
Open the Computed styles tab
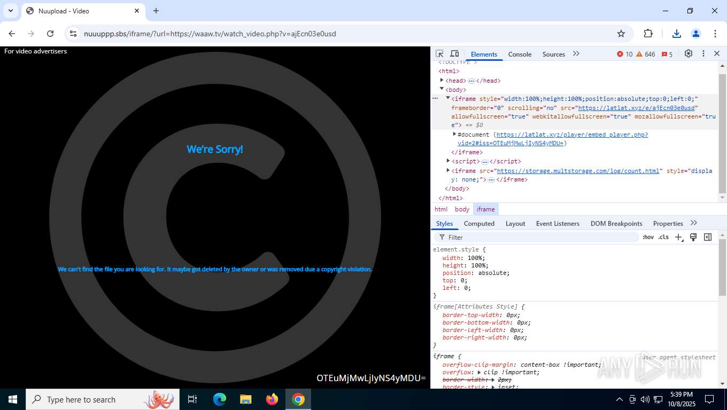[x=479, y=224]
